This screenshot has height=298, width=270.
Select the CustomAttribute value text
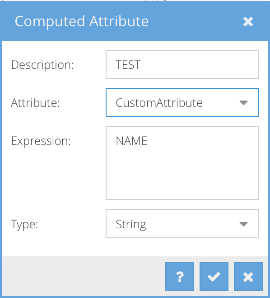(x=159, y=103)
